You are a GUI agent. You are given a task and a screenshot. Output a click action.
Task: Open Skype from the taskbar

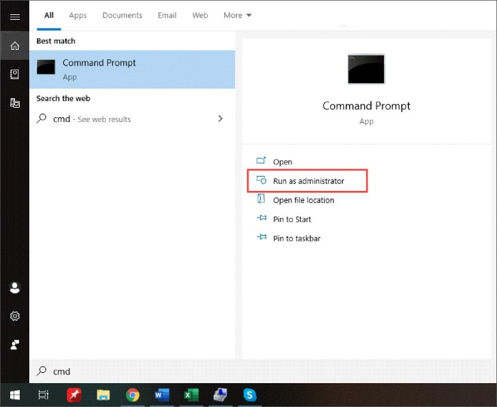(x=250, y=395)
